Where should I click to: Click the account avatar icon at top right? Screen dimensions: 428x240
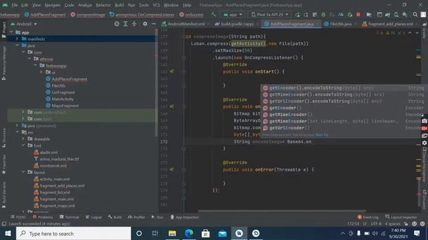coord(423,15)
